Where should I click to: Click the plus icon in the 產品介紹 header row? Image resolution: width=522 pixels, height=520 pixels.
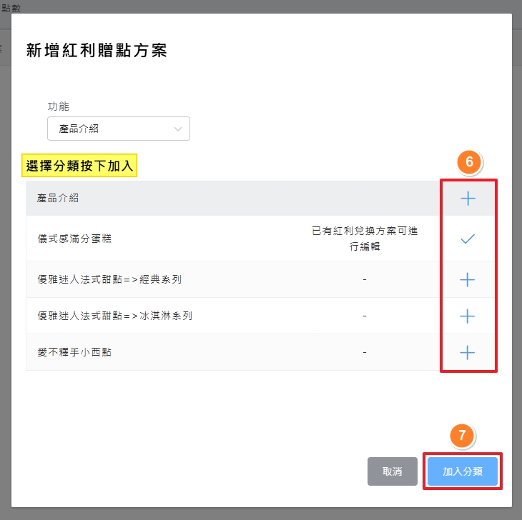(x=468, y=199)
